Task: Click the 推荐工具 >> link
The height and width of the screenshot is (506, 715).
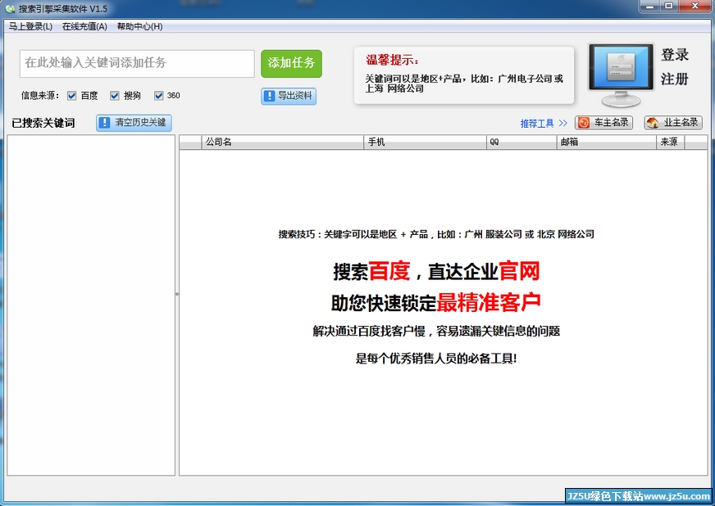Action: [544, 123]
